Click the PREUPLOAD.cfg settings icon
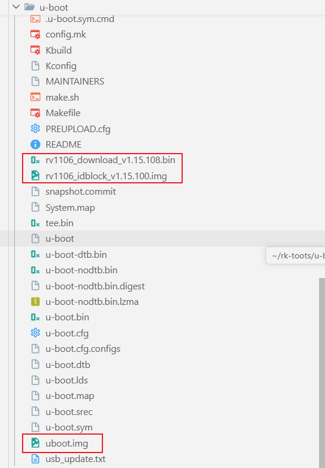 click(x=35, y=129)
